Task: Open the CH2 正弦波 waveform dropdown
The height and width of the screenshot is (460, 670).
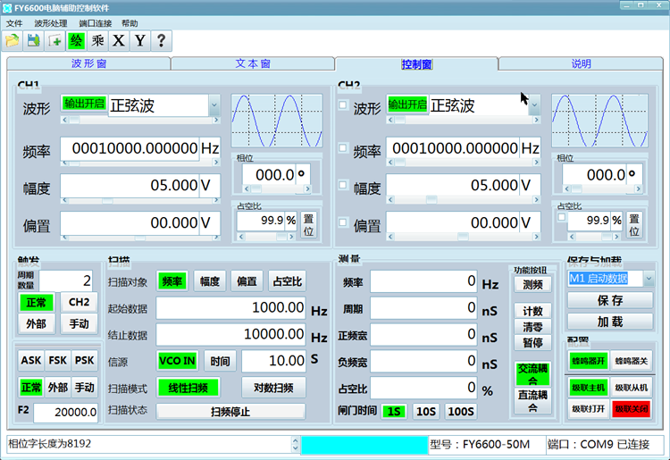Action: tap(534, 105)
